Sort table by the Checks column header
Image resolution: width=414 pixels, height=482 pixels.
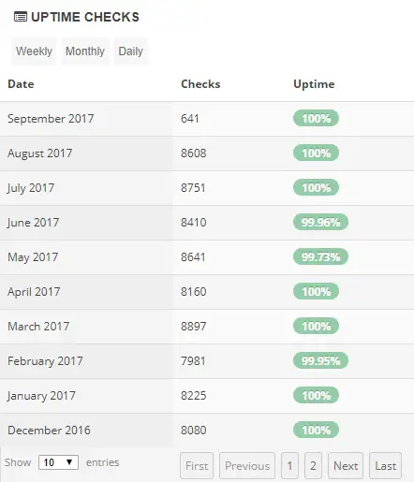coord(200,84)
